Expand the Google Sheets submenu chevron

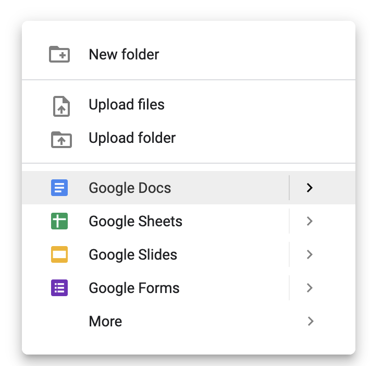click(x=310, y=221)
